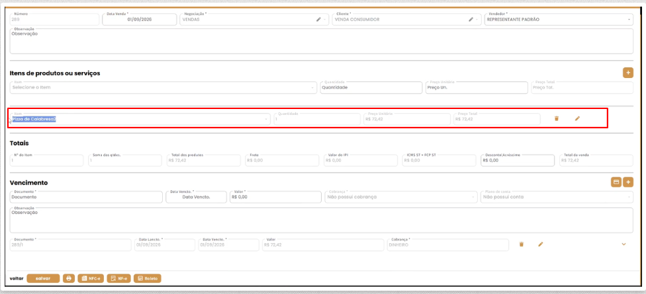The image size is (646, 294).
Task: Open the Cliente dropdown arrow
Action: (477, 19)
